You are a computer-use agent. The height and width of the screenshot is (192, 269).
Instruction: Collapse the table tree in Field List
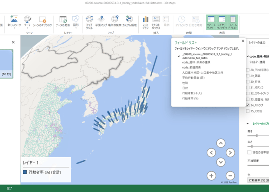click(x=179, y=56)
